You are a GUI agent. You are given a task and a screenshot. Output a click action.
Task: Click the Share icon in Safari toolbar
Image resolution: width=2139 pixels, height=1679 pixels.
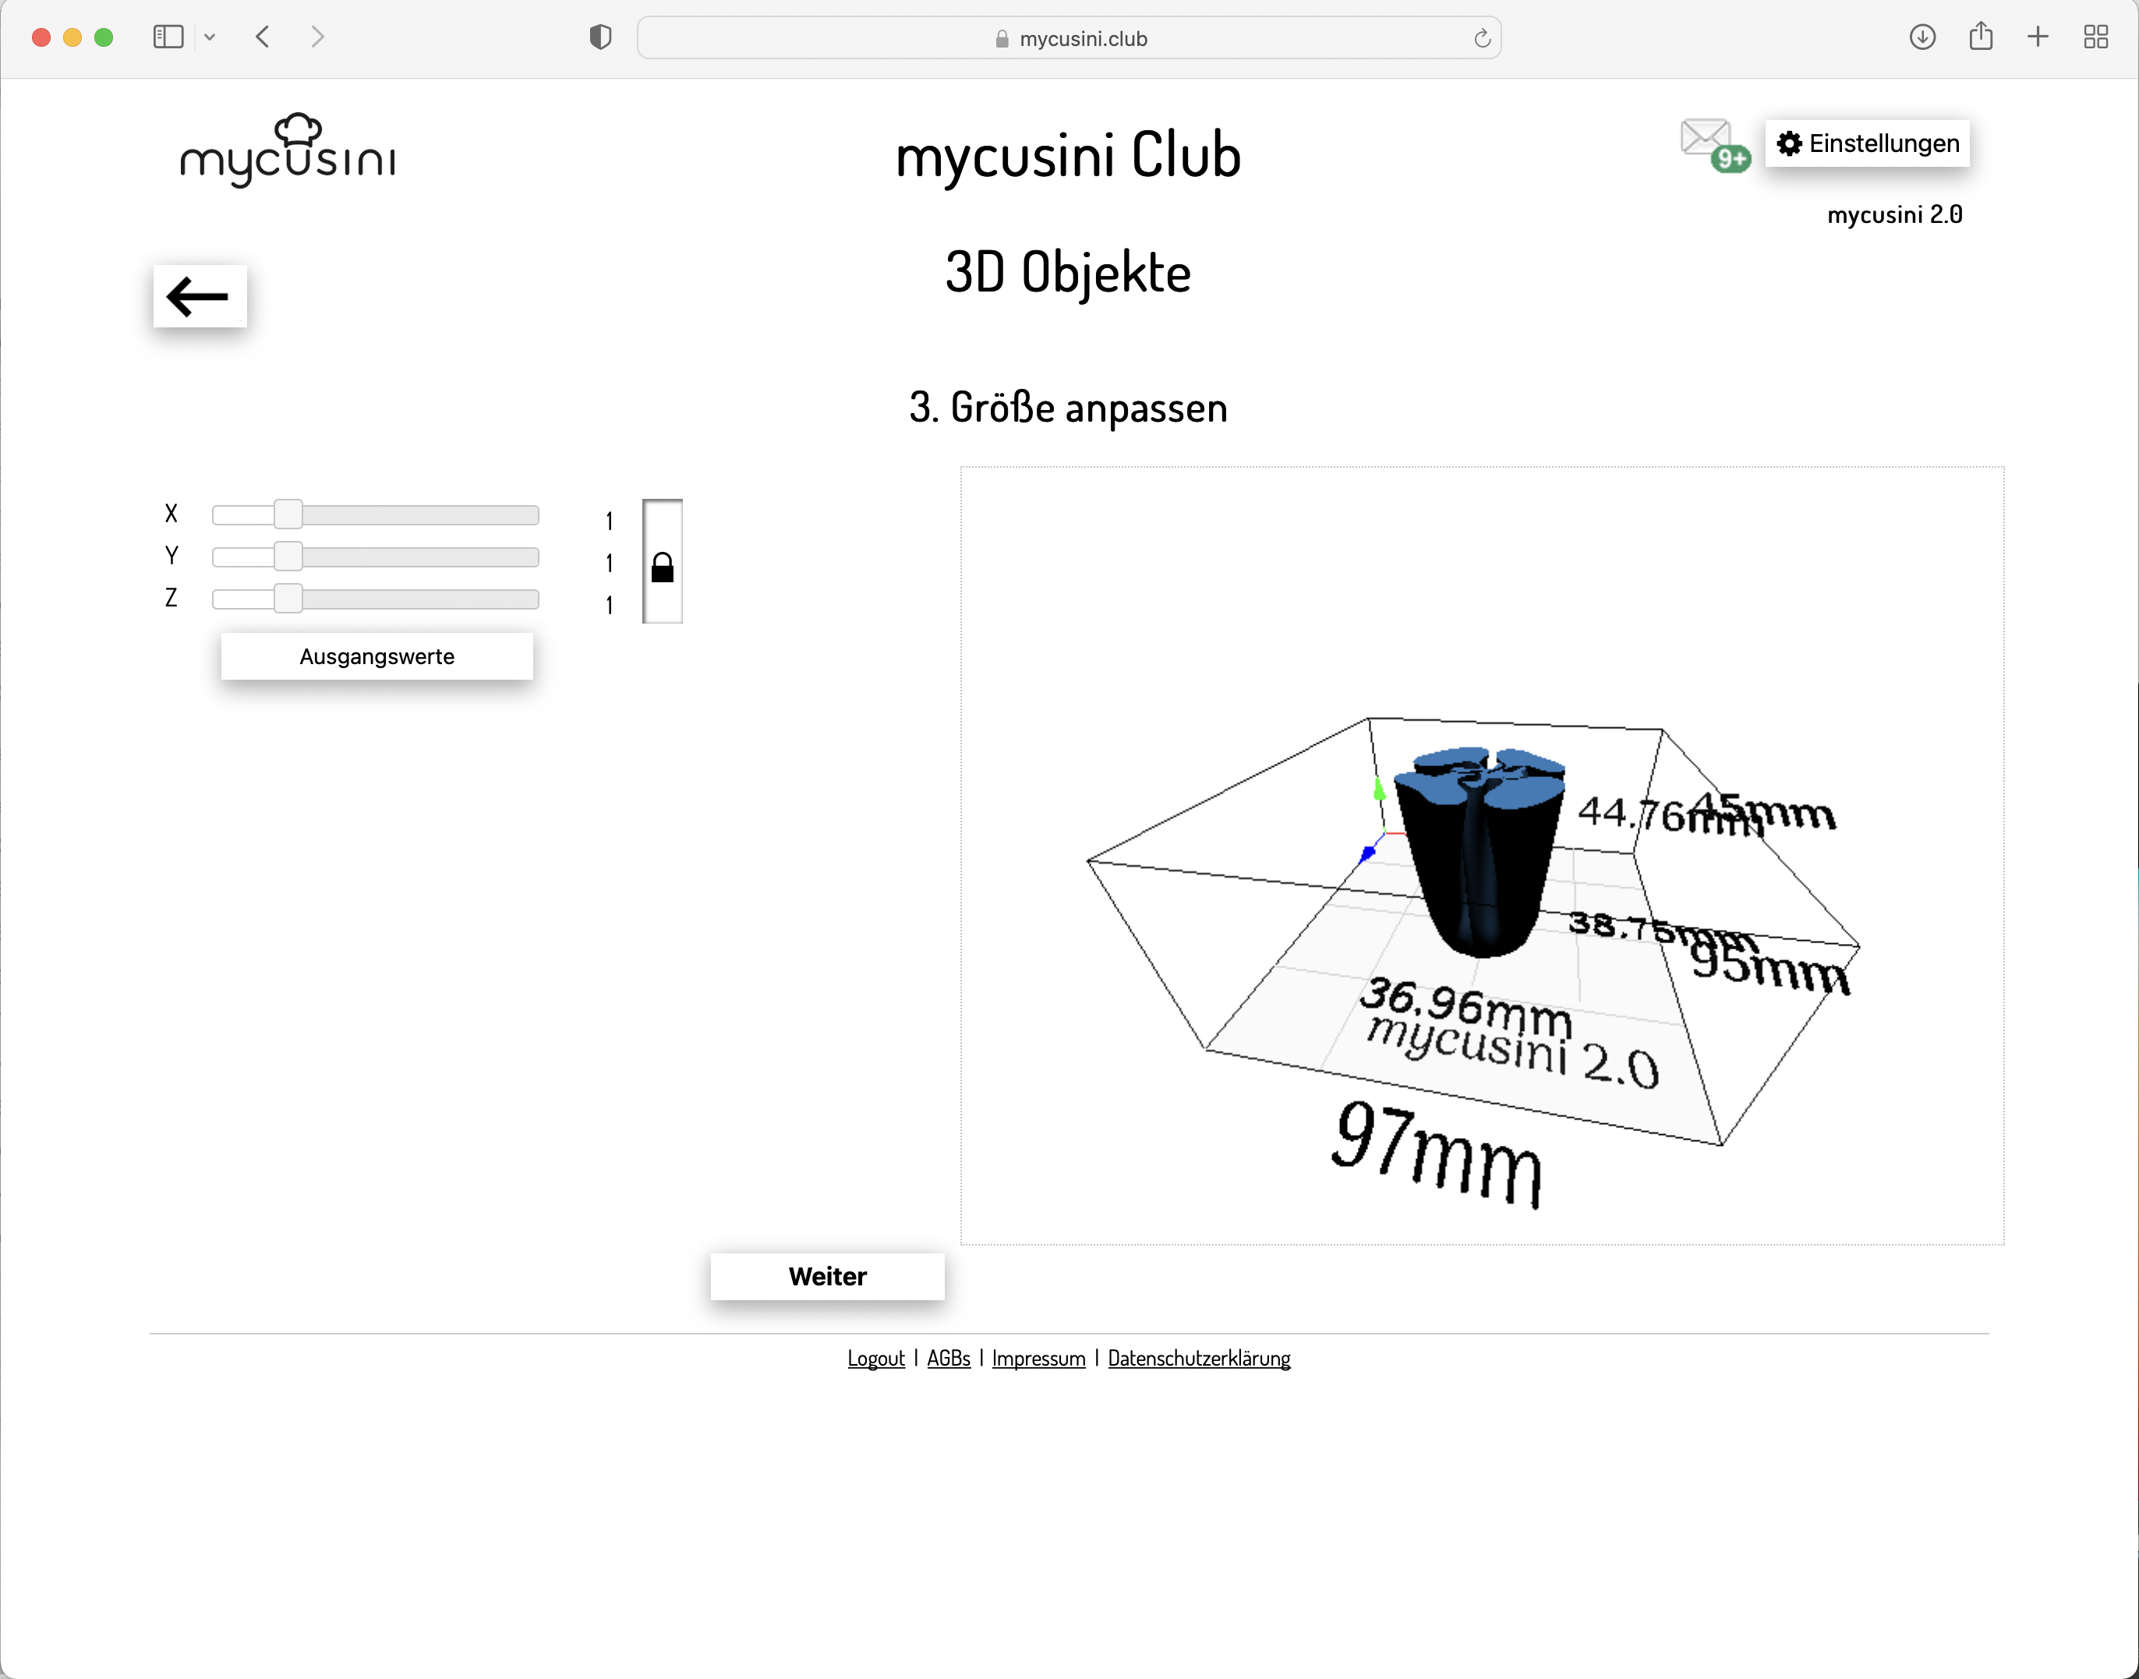coord(1980,37)
